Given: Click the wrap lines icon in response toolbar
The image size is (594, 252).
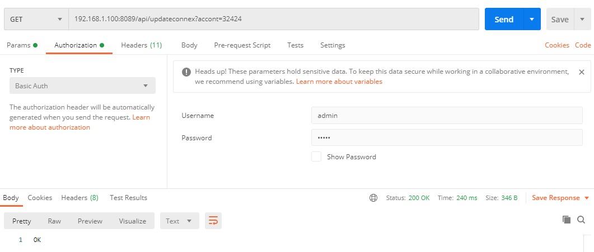Looking at the screenshot, I should point(213,221).
